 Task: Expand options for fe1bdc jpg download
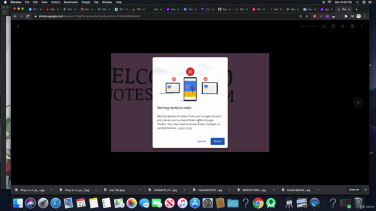(318, 190)
